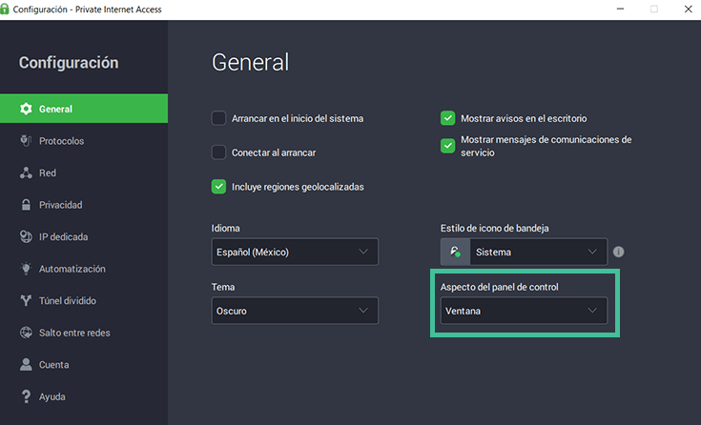
Task: Click the tray icon preview next to Sistema
Action: pyautogui.click(x=455, y=253)
